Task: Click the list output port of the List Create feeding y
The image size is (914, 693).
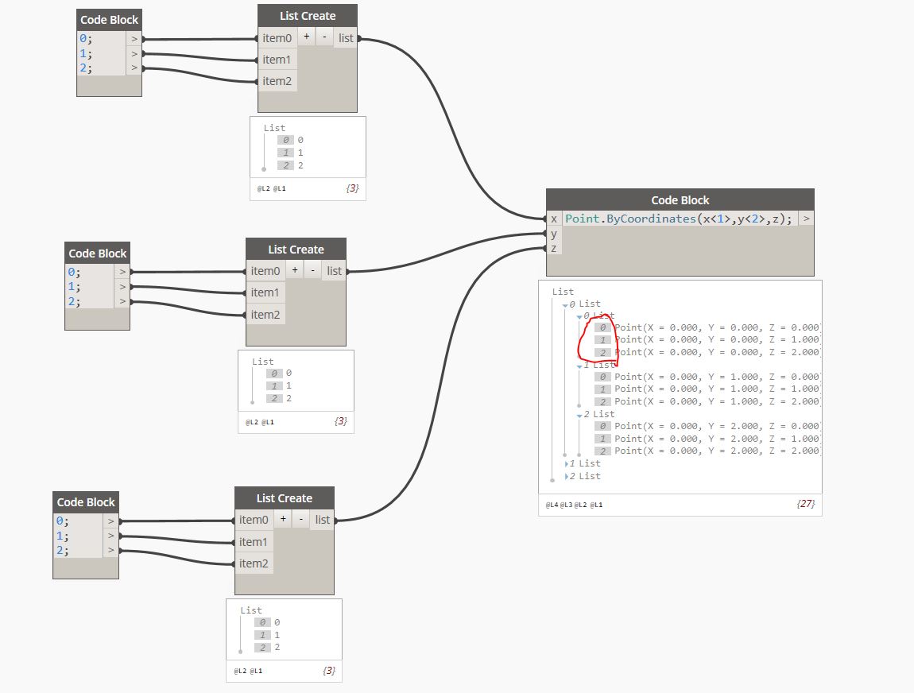Action: click(x=334, y=271)
